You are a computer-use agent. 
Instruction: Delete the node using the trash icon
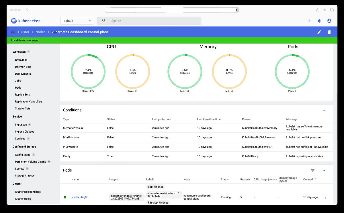pos(329,32)
